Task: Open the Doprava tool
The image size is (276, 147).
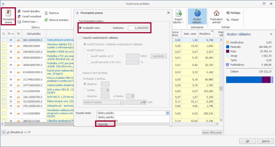Action: pyautogui.click(x=46, y=13)
